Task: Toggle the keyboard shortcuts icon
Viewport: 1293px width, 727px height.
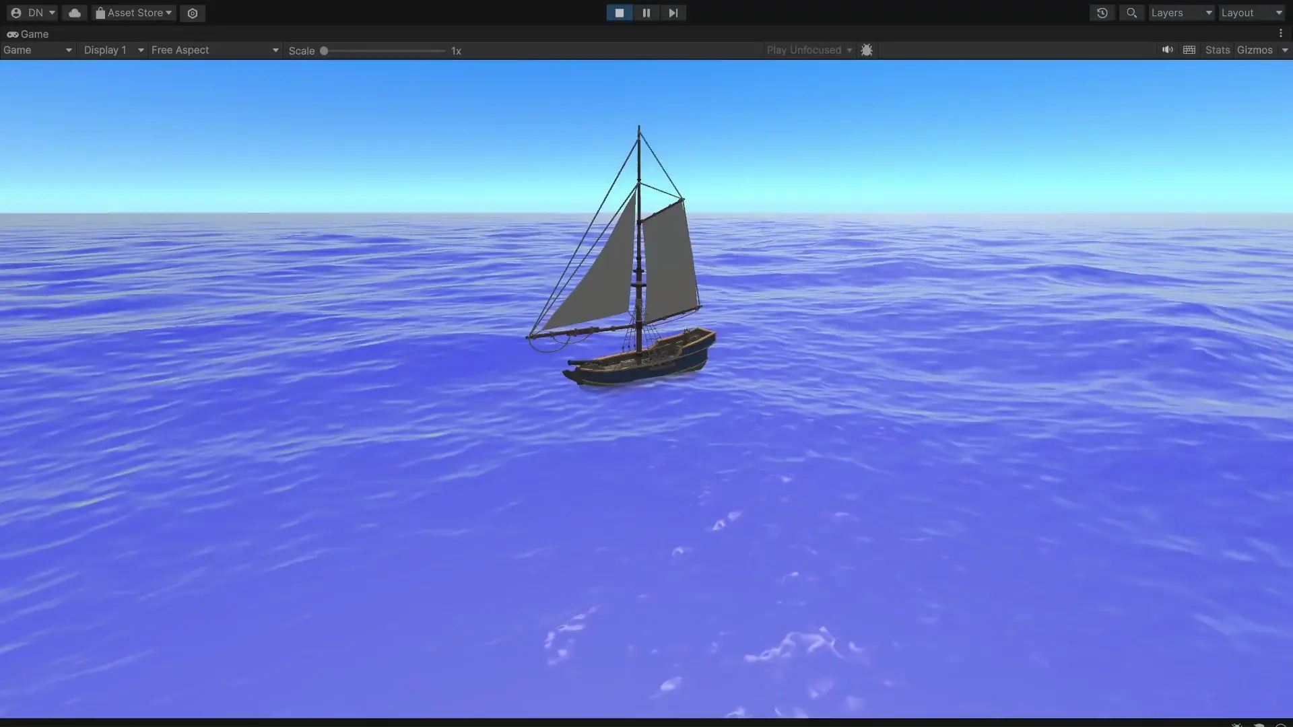Action: (1189, 50)
